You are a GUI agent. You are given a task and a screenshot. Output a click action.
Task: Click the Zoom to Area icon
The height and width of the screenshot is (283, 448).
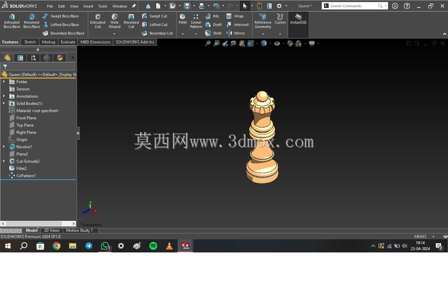click(216, 43)
